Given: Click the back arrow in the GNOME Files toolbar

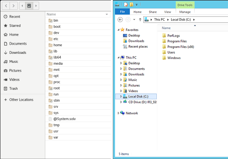Looking at the screenshot, I should (x=6, y=6).
